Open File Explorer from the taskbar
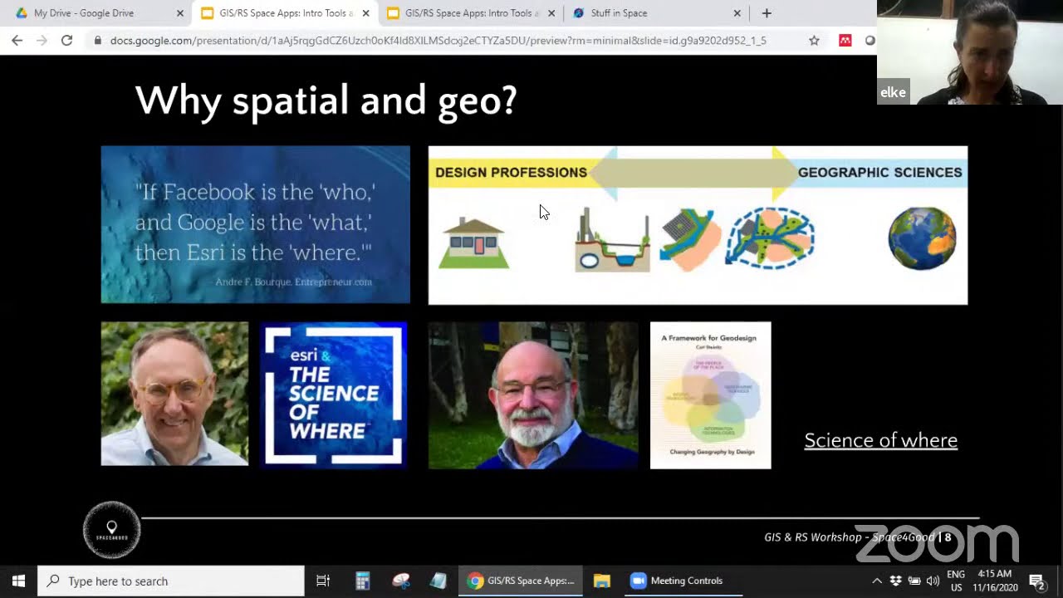Screen dimensions: 1063x598 (602, 581)
